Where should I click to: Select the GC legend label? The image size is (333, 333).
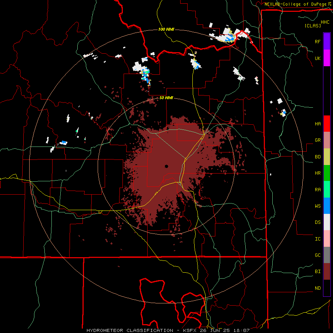point(317,255)
